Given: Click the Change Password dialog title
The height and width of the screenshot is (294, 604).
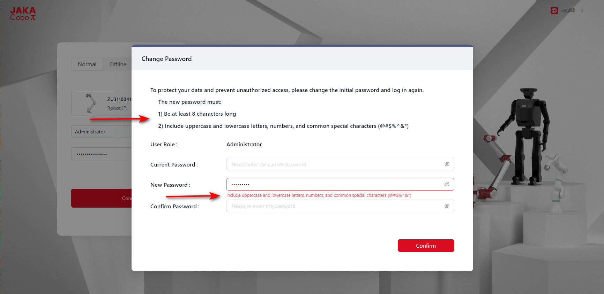Looking at the screenshot, I should pos(166,59).
